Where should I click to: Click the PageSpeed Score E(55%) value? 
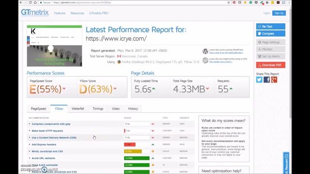46,89
